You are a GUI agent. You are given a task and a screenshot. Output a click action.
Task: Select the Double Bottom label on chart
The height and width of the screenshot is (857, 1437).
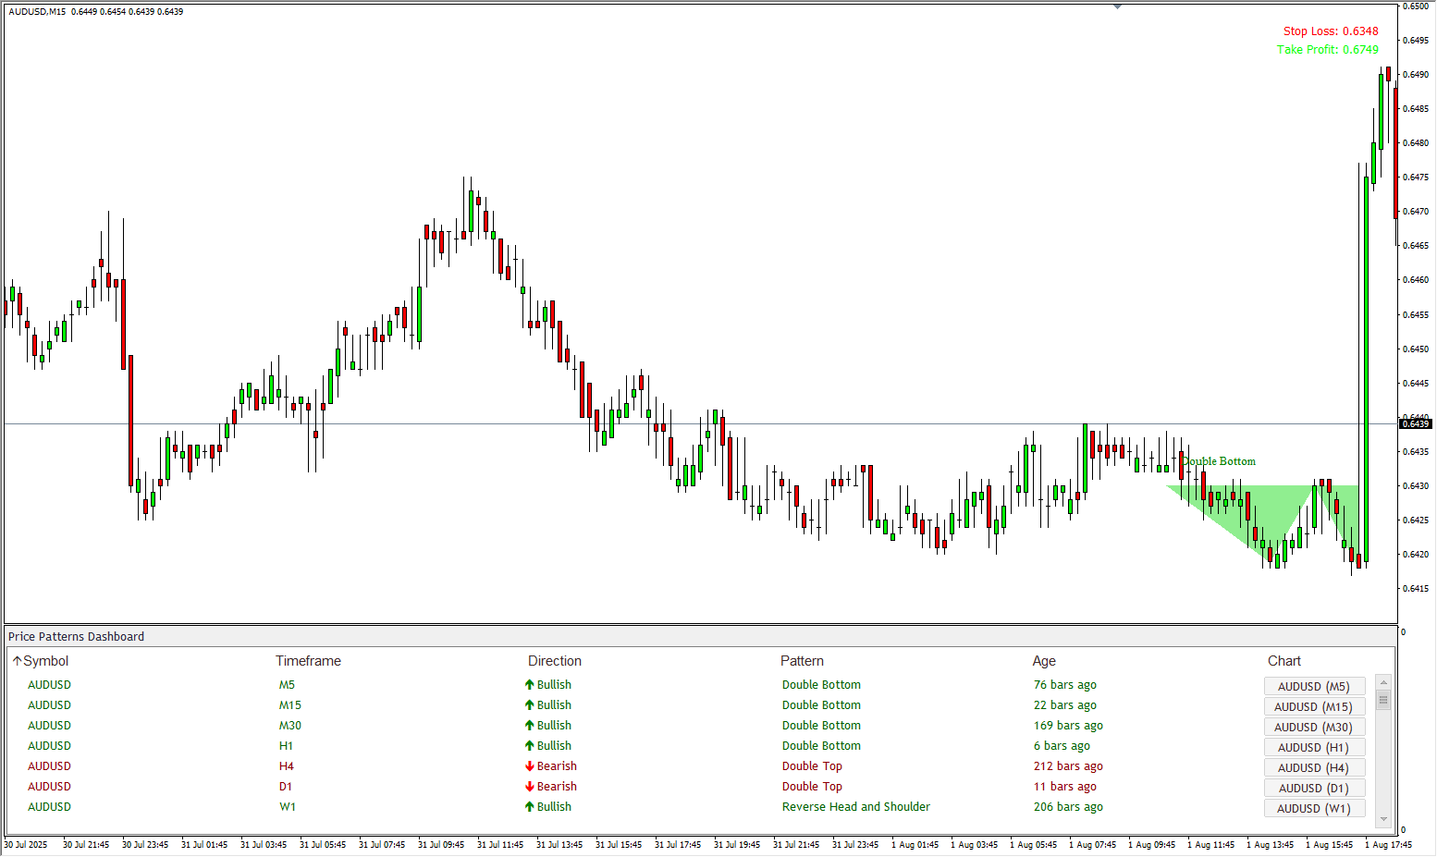(1219, 461)
